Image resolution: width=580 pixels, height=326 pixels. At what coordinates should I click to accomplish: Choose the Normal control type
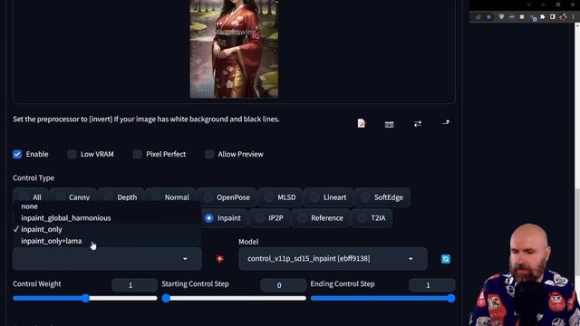point(170,197)
